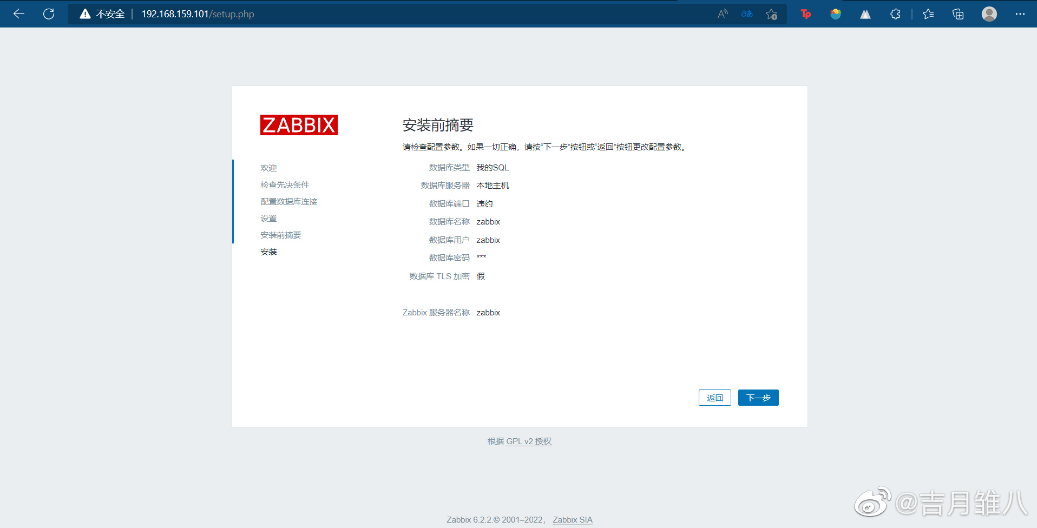This screenshot has width=1037, height=528.
Task: Click the address bar URL 192.168.159.101/setup.php
Action: tap(198, 14)
